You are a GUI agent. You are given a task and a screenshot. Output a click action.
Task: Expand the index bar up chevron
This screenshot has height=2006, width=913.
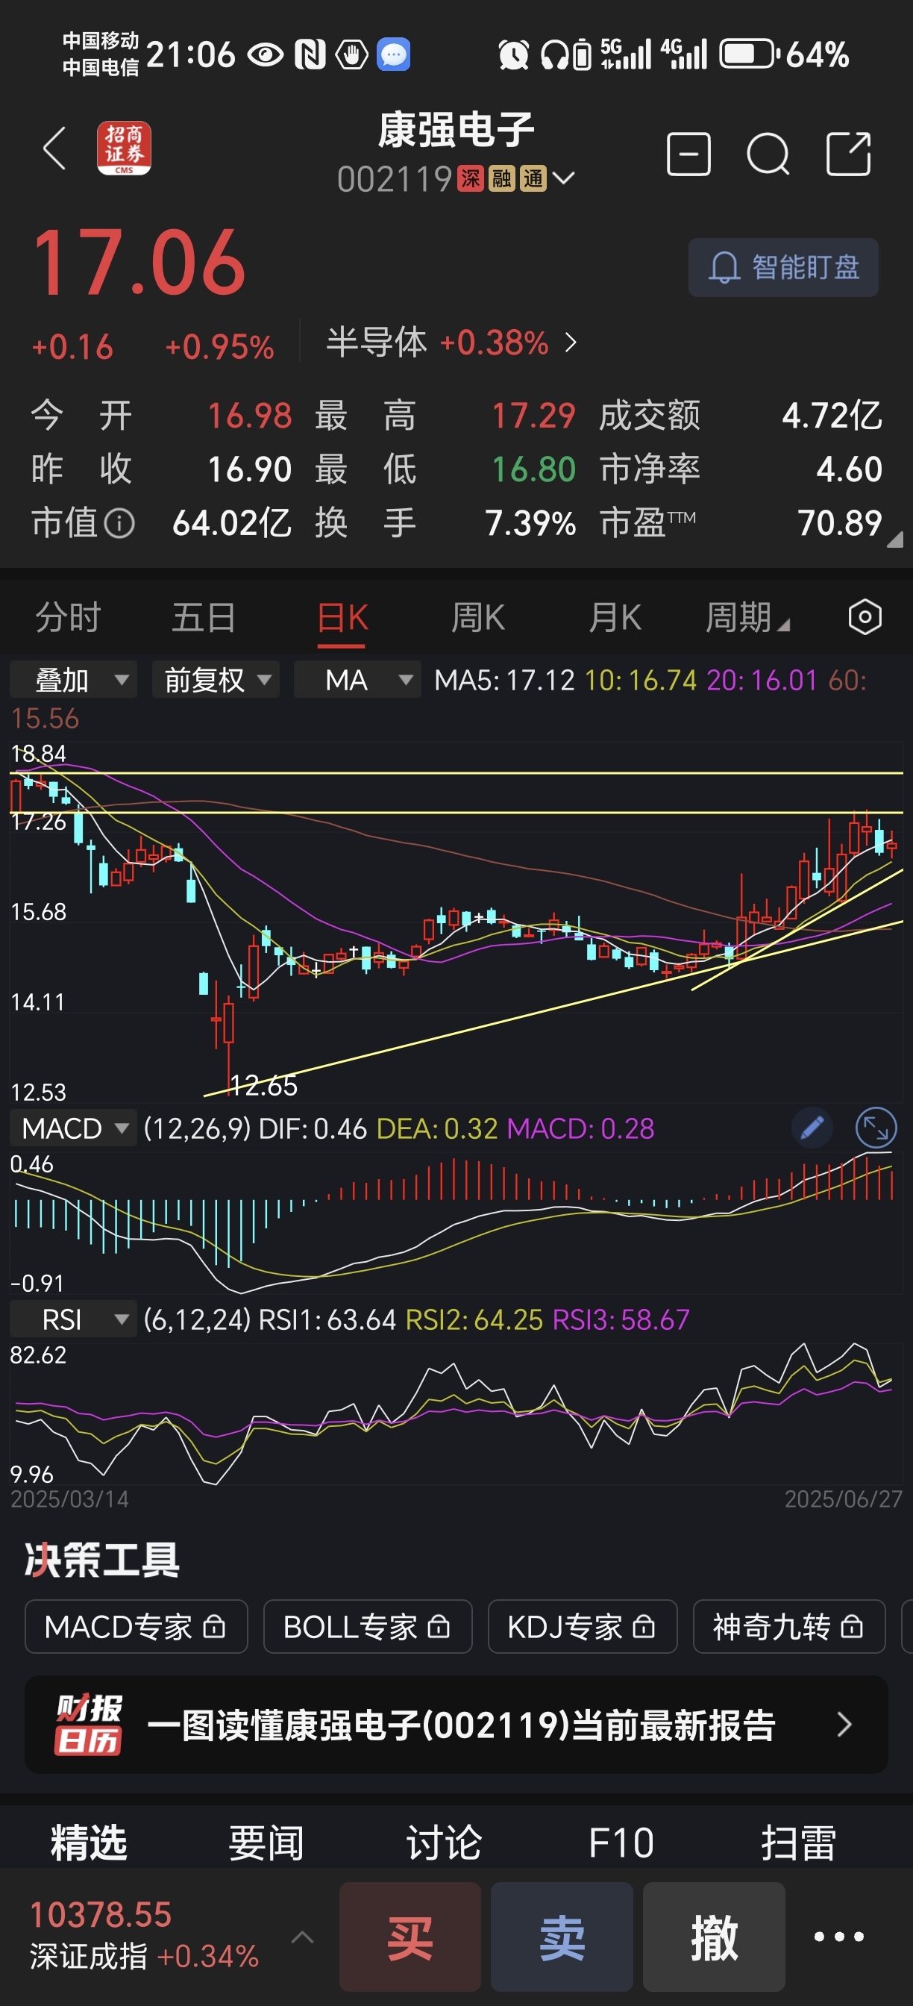pyautogui.click(x=302, y=1937)
